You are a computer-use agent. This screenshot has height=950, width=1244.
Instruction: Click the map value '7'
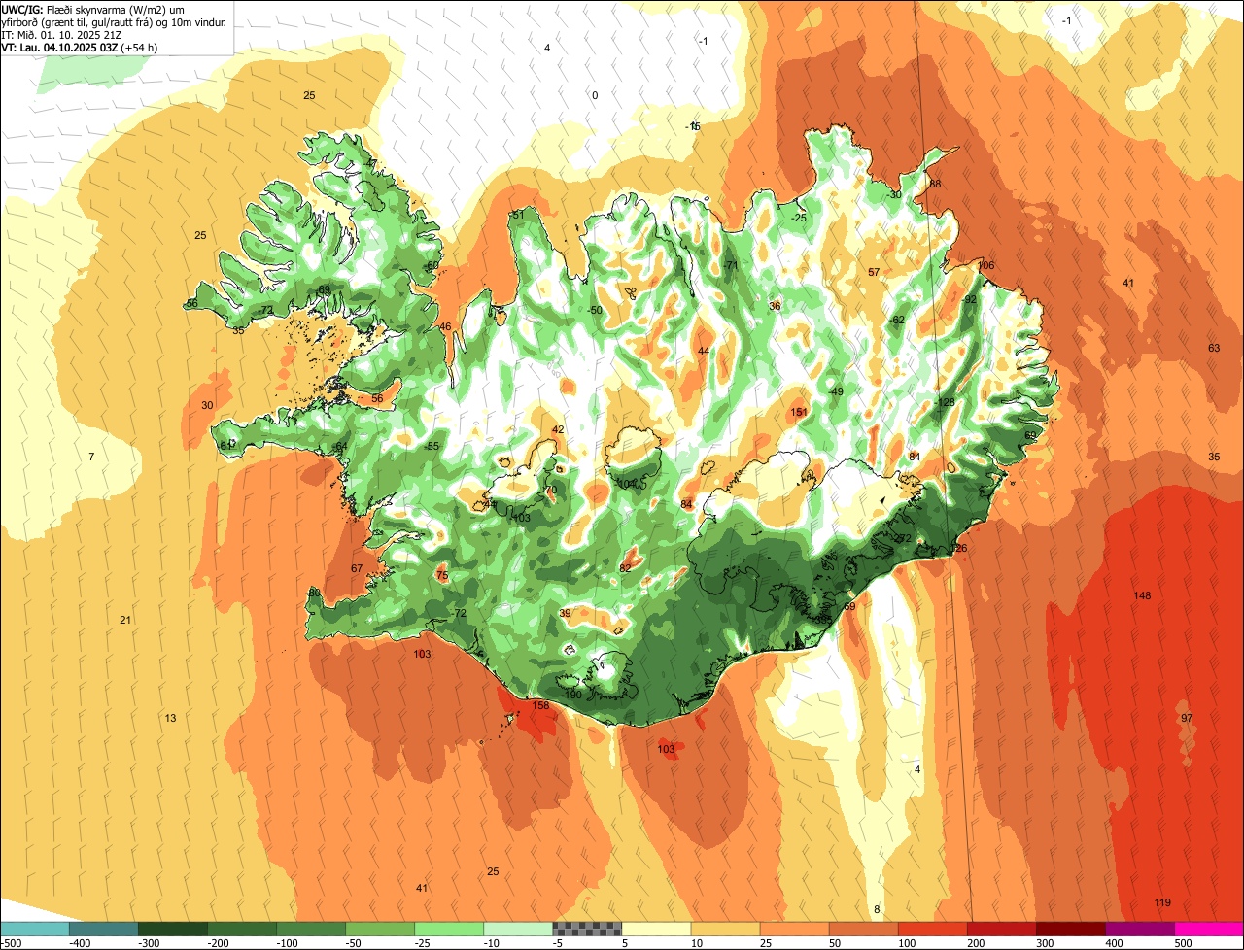(91, 457)
